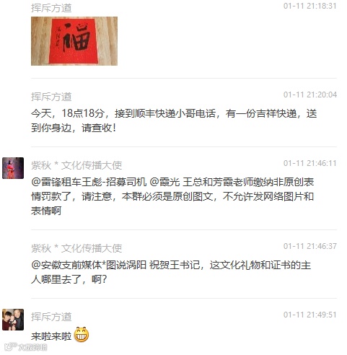The image size is (347, 355).
Task: Select the 顺丰快递 message text
Action: coord(174,120)
